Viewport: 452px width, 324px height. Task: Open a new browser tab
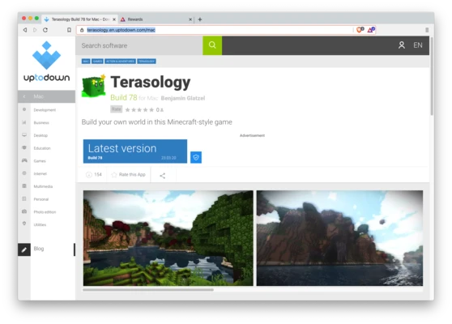coord(200,19)
